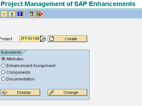Click the Change button
The width and height of the screenshot is (142, 106).
[67, 92]
